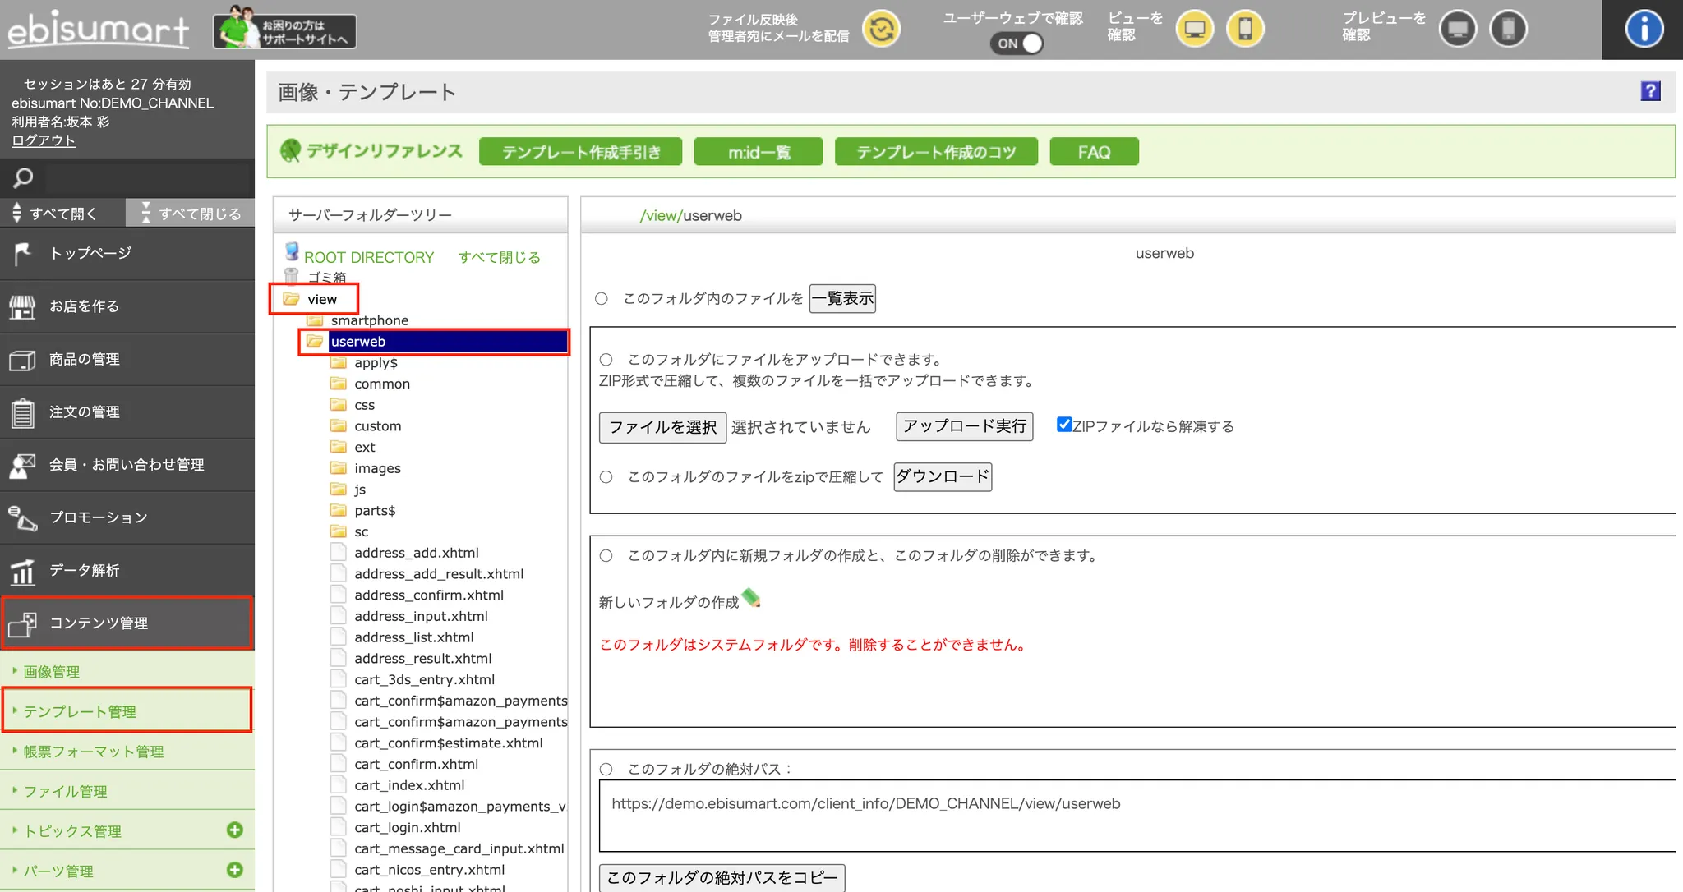This screenshot has height=892, width=1683.
Task: Expand the images folder in tree
Action: (x=377, y=468)
